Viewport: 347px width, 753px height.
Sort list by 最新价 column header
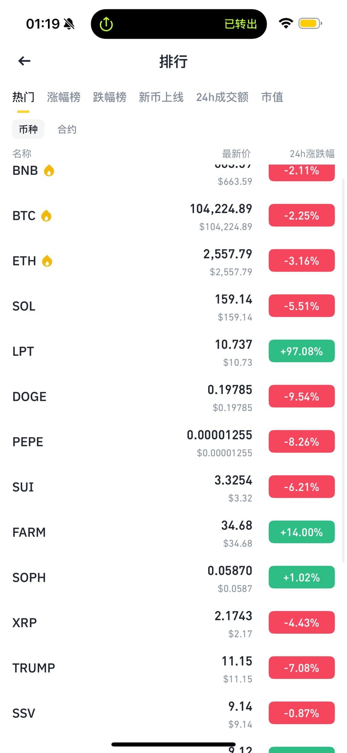pos(236,154)
